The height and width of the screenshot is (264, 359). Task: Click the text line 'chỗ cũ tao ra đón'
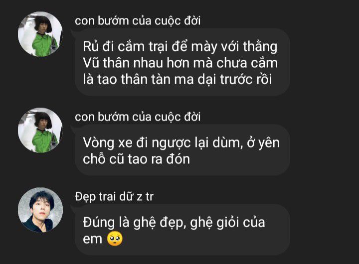136,159
